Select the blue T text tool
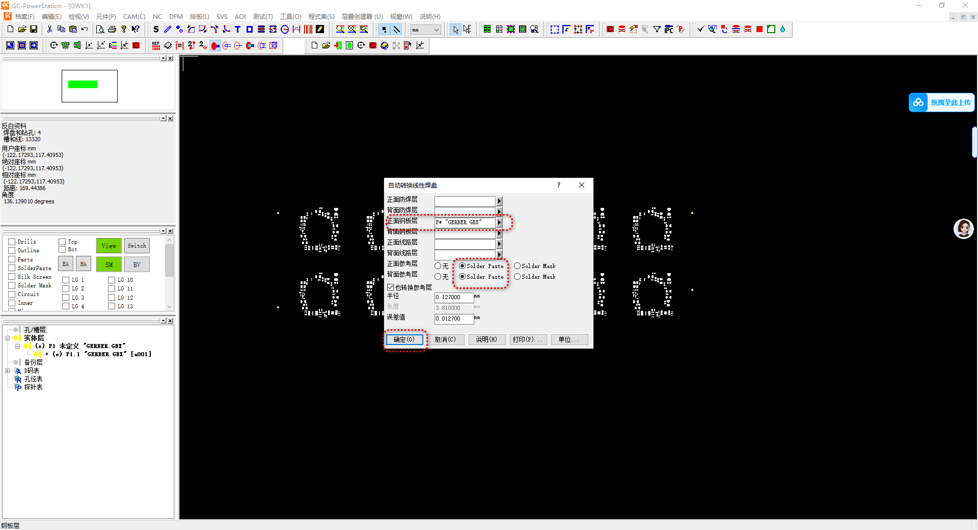Screen dimensions: 978x530 (237, 29)
